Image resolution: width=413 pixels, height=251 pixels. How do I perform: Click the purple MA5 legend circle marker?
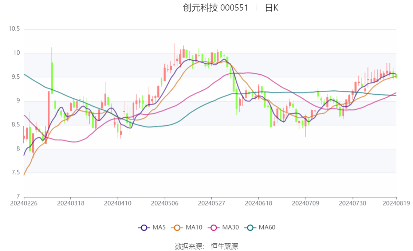144,228
